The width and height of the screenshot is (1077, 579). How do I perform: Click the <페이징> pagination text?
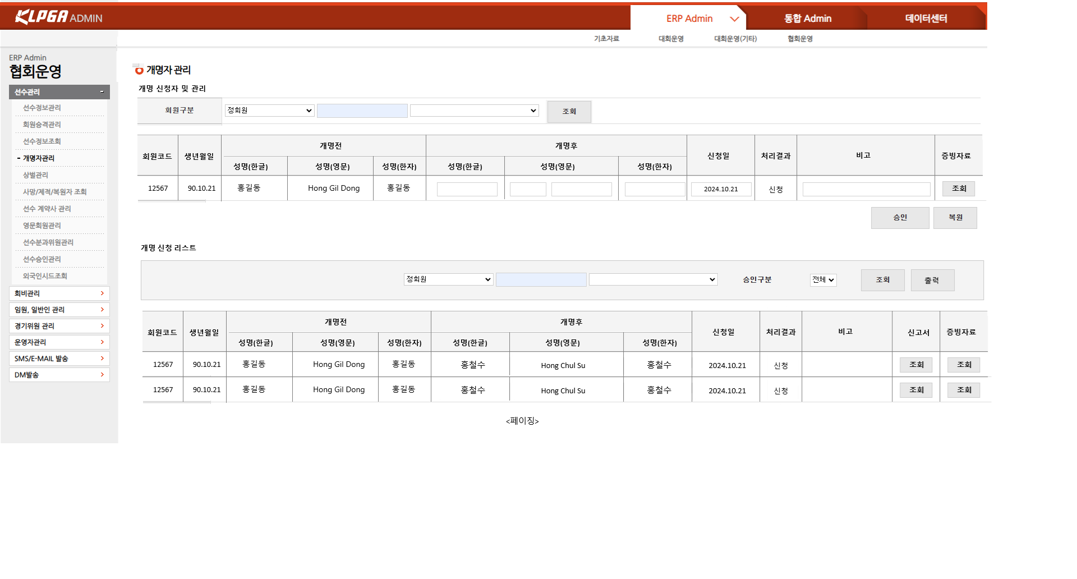(522, 421)
